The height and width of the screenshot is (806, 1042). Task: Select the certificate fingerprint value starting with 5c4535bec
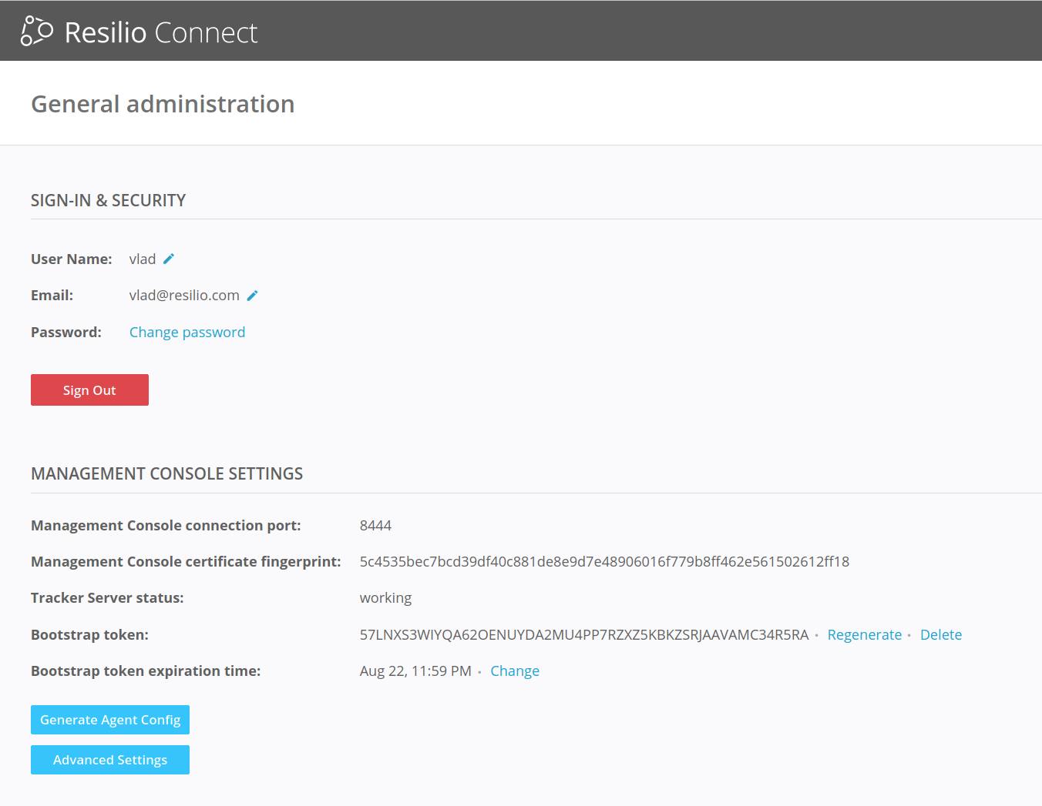pyautogui.click(x=604, y=561)
